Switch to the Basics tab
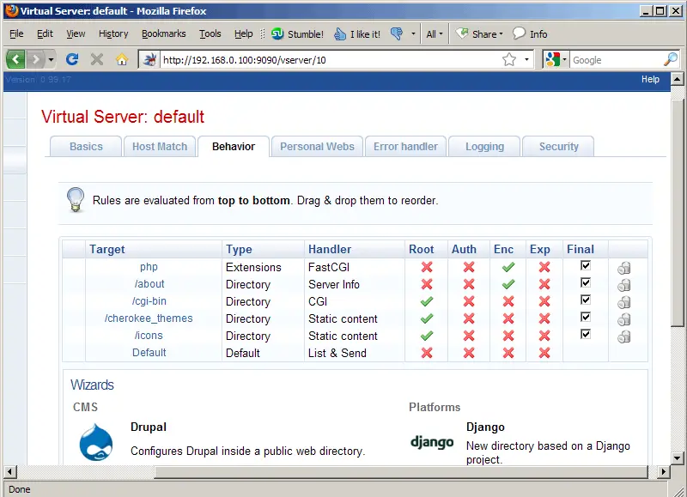The image size is (687, 497). (86, 146)
